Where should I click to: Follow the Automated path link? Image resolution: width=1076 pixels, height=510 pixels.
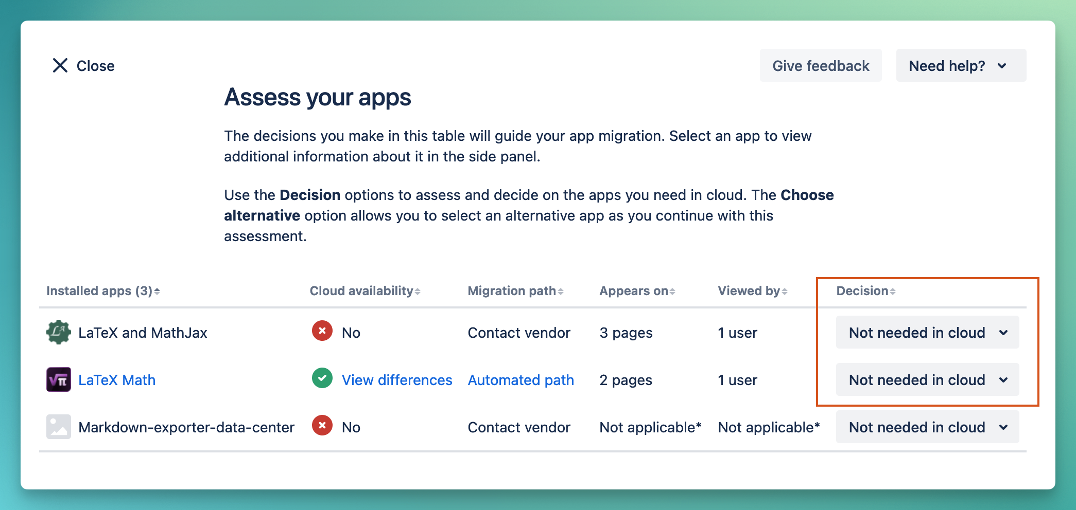click(520, 379)
